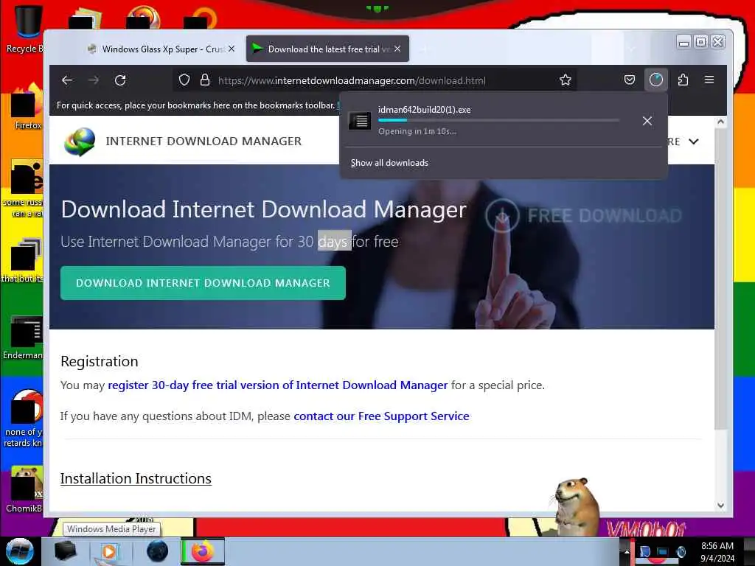Screen dimensions: 755x566
Task: Click the dark globe taskbar icon
Action: click(158, 551)
